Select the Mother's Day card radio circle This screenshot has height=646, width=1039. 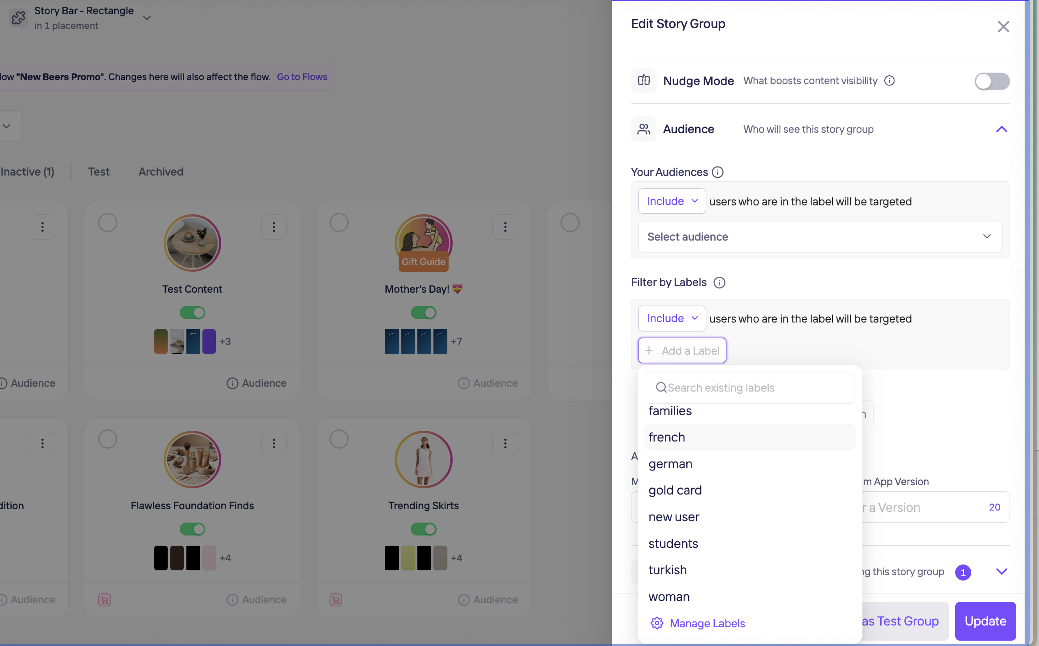coord(339,222)
